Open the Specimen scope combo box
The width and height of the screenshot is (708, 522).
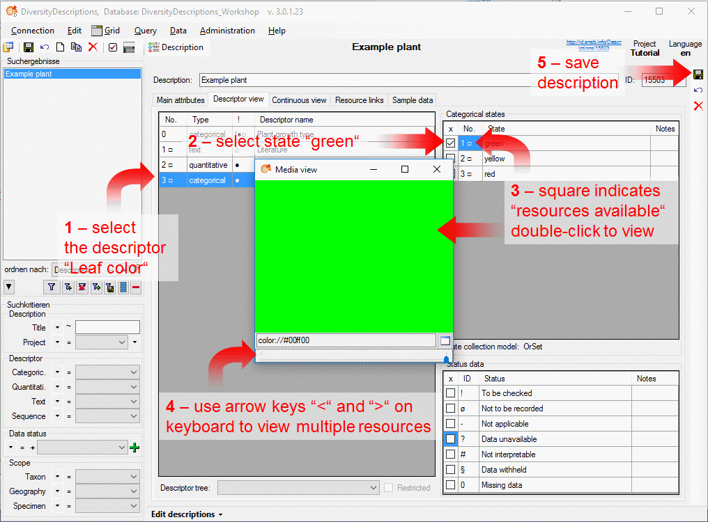tap(107, 506)
